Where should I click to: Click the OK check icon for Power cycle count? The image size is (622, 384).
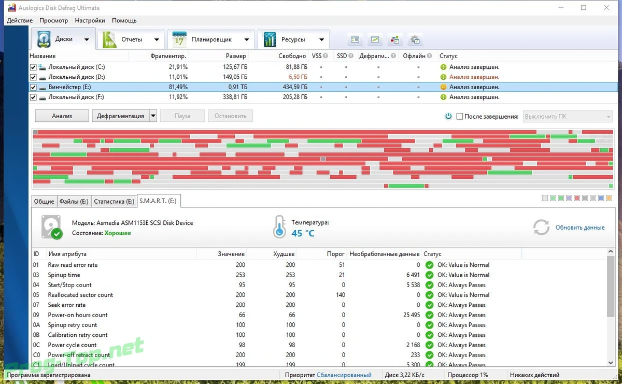tap(429, 345)
